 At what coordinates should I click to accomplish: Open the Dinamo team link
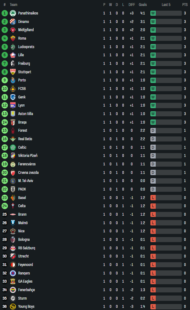point(24,22)
